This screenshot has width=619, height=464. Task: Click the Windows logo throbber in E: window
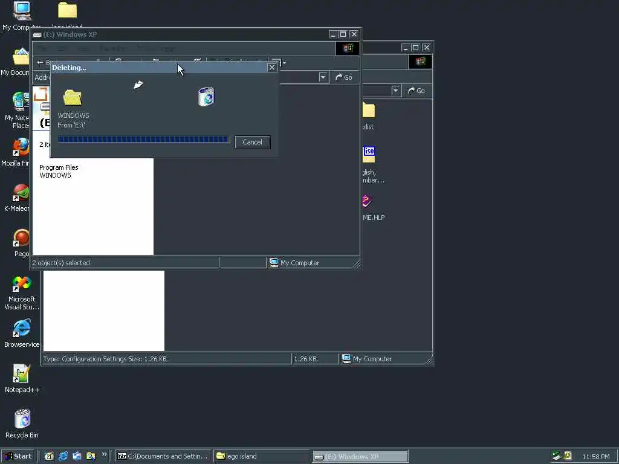pos(348,48)
